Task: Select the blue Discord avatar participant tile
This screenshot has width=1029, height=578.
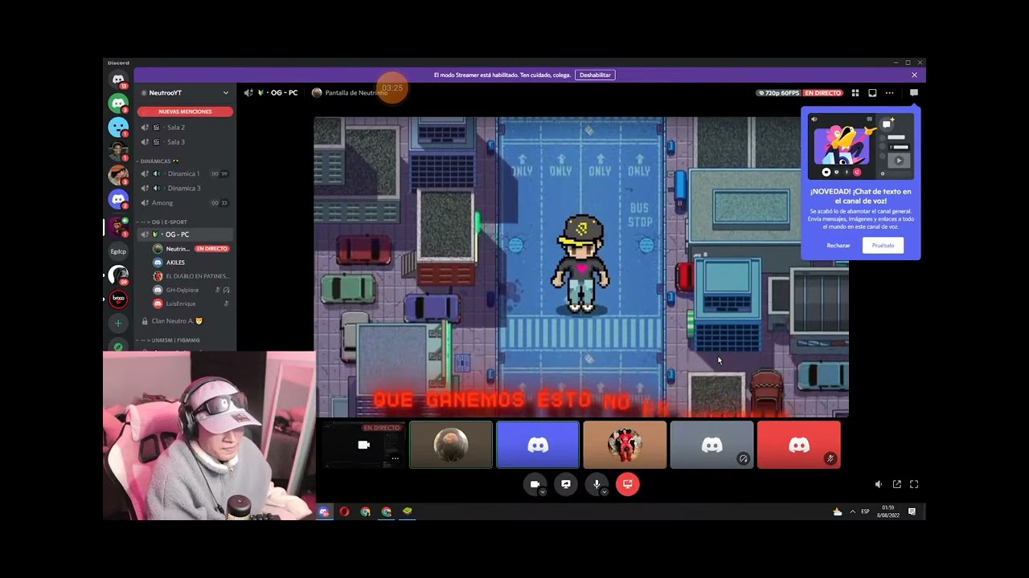Action: [538, 445]
